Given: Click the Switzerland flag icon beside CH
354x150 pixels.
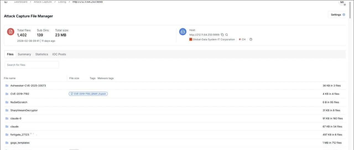Looking at the screenshot, I should click(240, 39).
